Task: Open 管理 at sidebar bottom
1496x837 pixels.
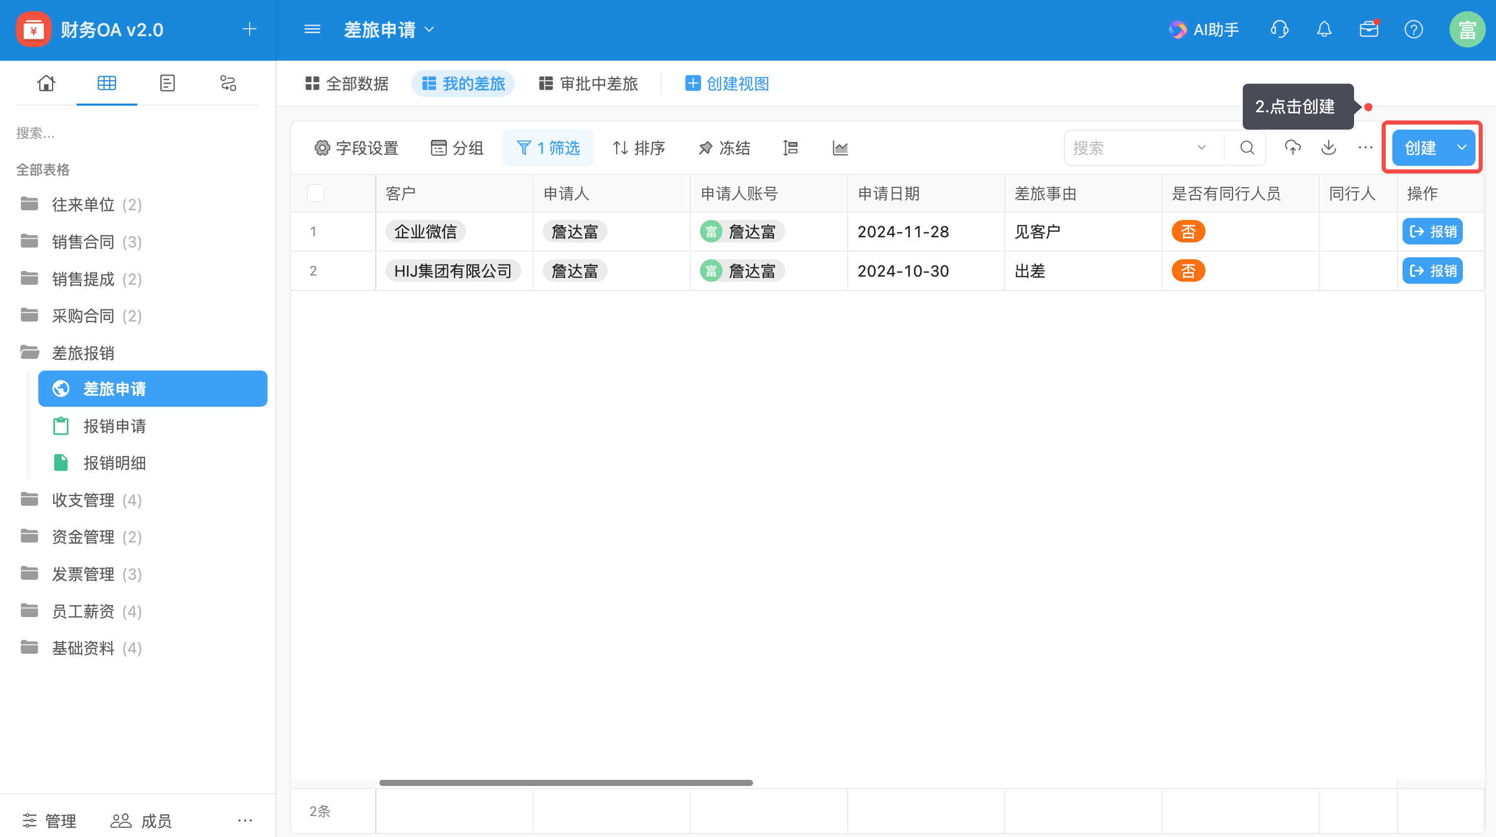Action: point(50,821)
